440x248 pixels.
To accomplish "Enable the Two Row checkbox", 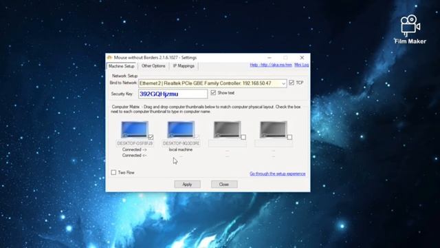I will point(113,172).
